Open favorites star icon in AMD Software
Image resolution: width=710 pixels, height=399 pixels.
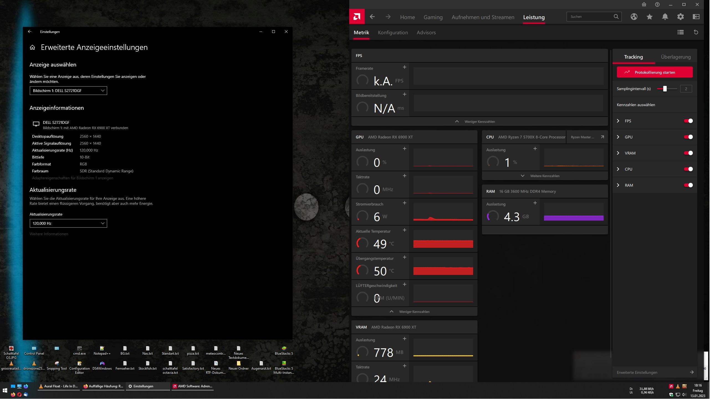click(x=650, y=17)
